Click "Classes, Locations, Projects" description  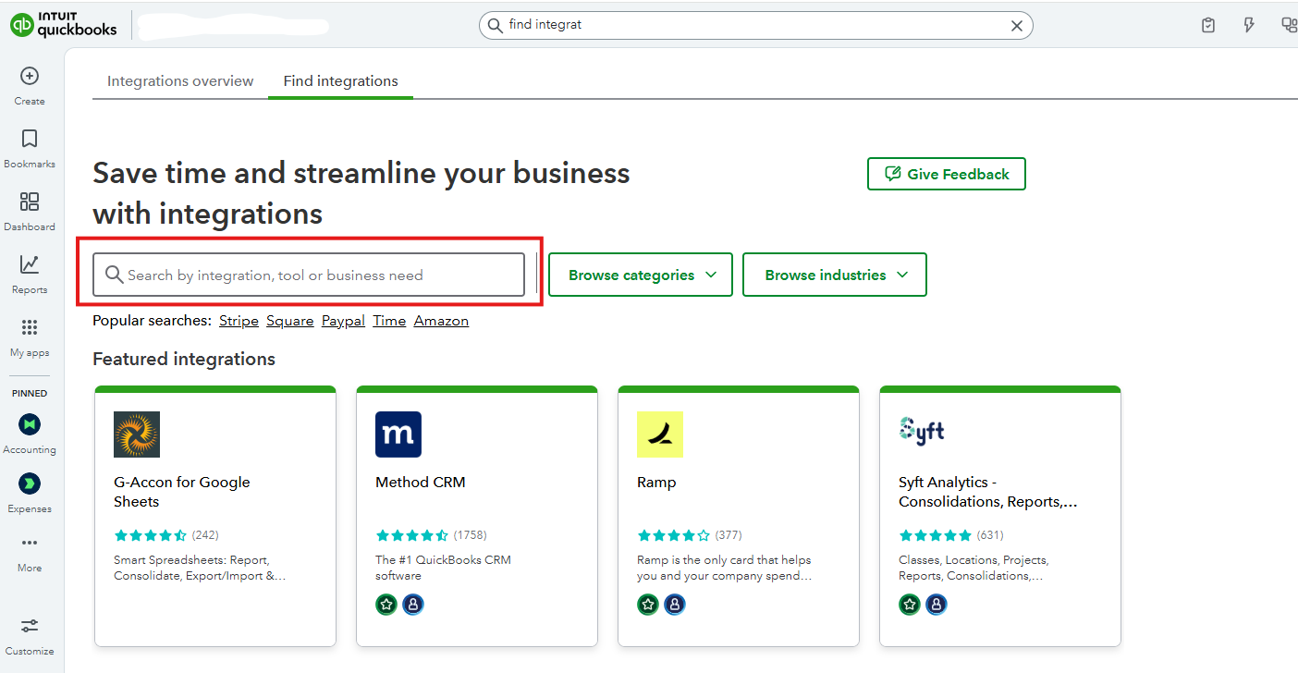973,568
